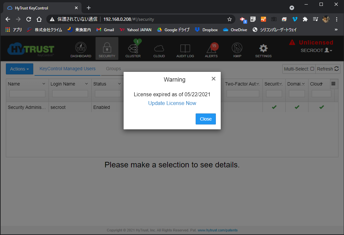Open the 乗換案内 bookmark

[x=79, y=30]
